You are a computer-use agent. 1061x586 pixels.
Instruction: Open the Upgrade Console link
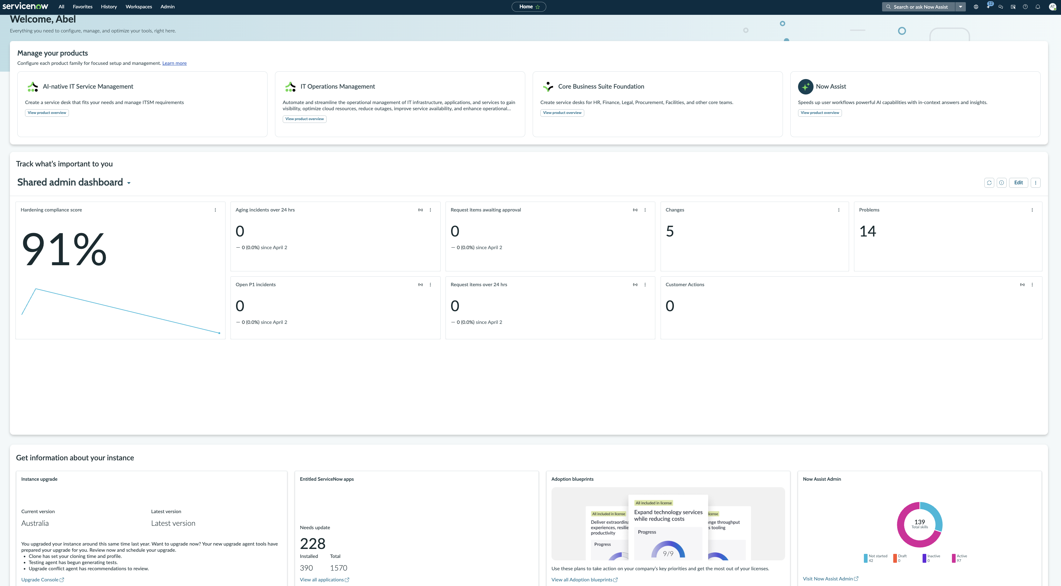click(42, 580)
